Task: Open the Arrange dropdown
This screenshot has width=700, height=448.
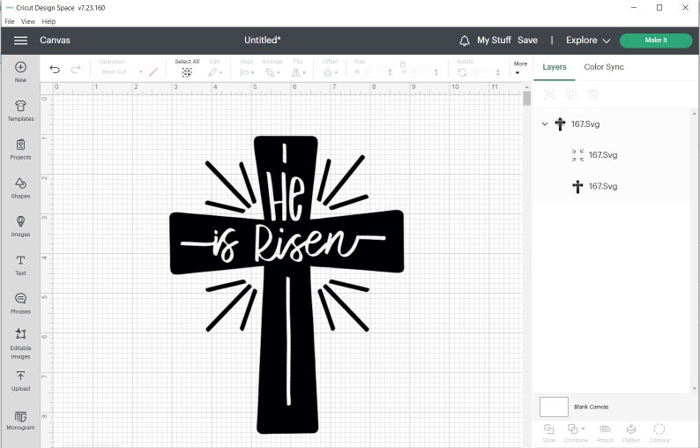Action: pyautogui.click(x=272, y=72)
